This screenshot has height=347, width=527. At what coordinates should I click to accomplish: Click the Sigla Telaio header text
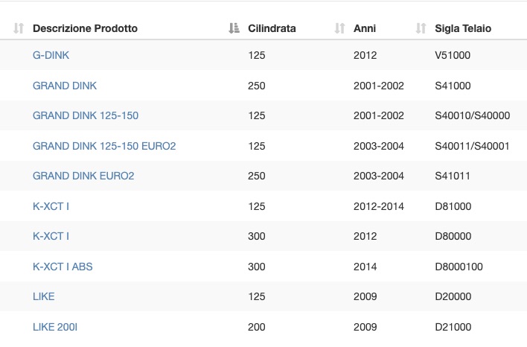tap(463, 28)
